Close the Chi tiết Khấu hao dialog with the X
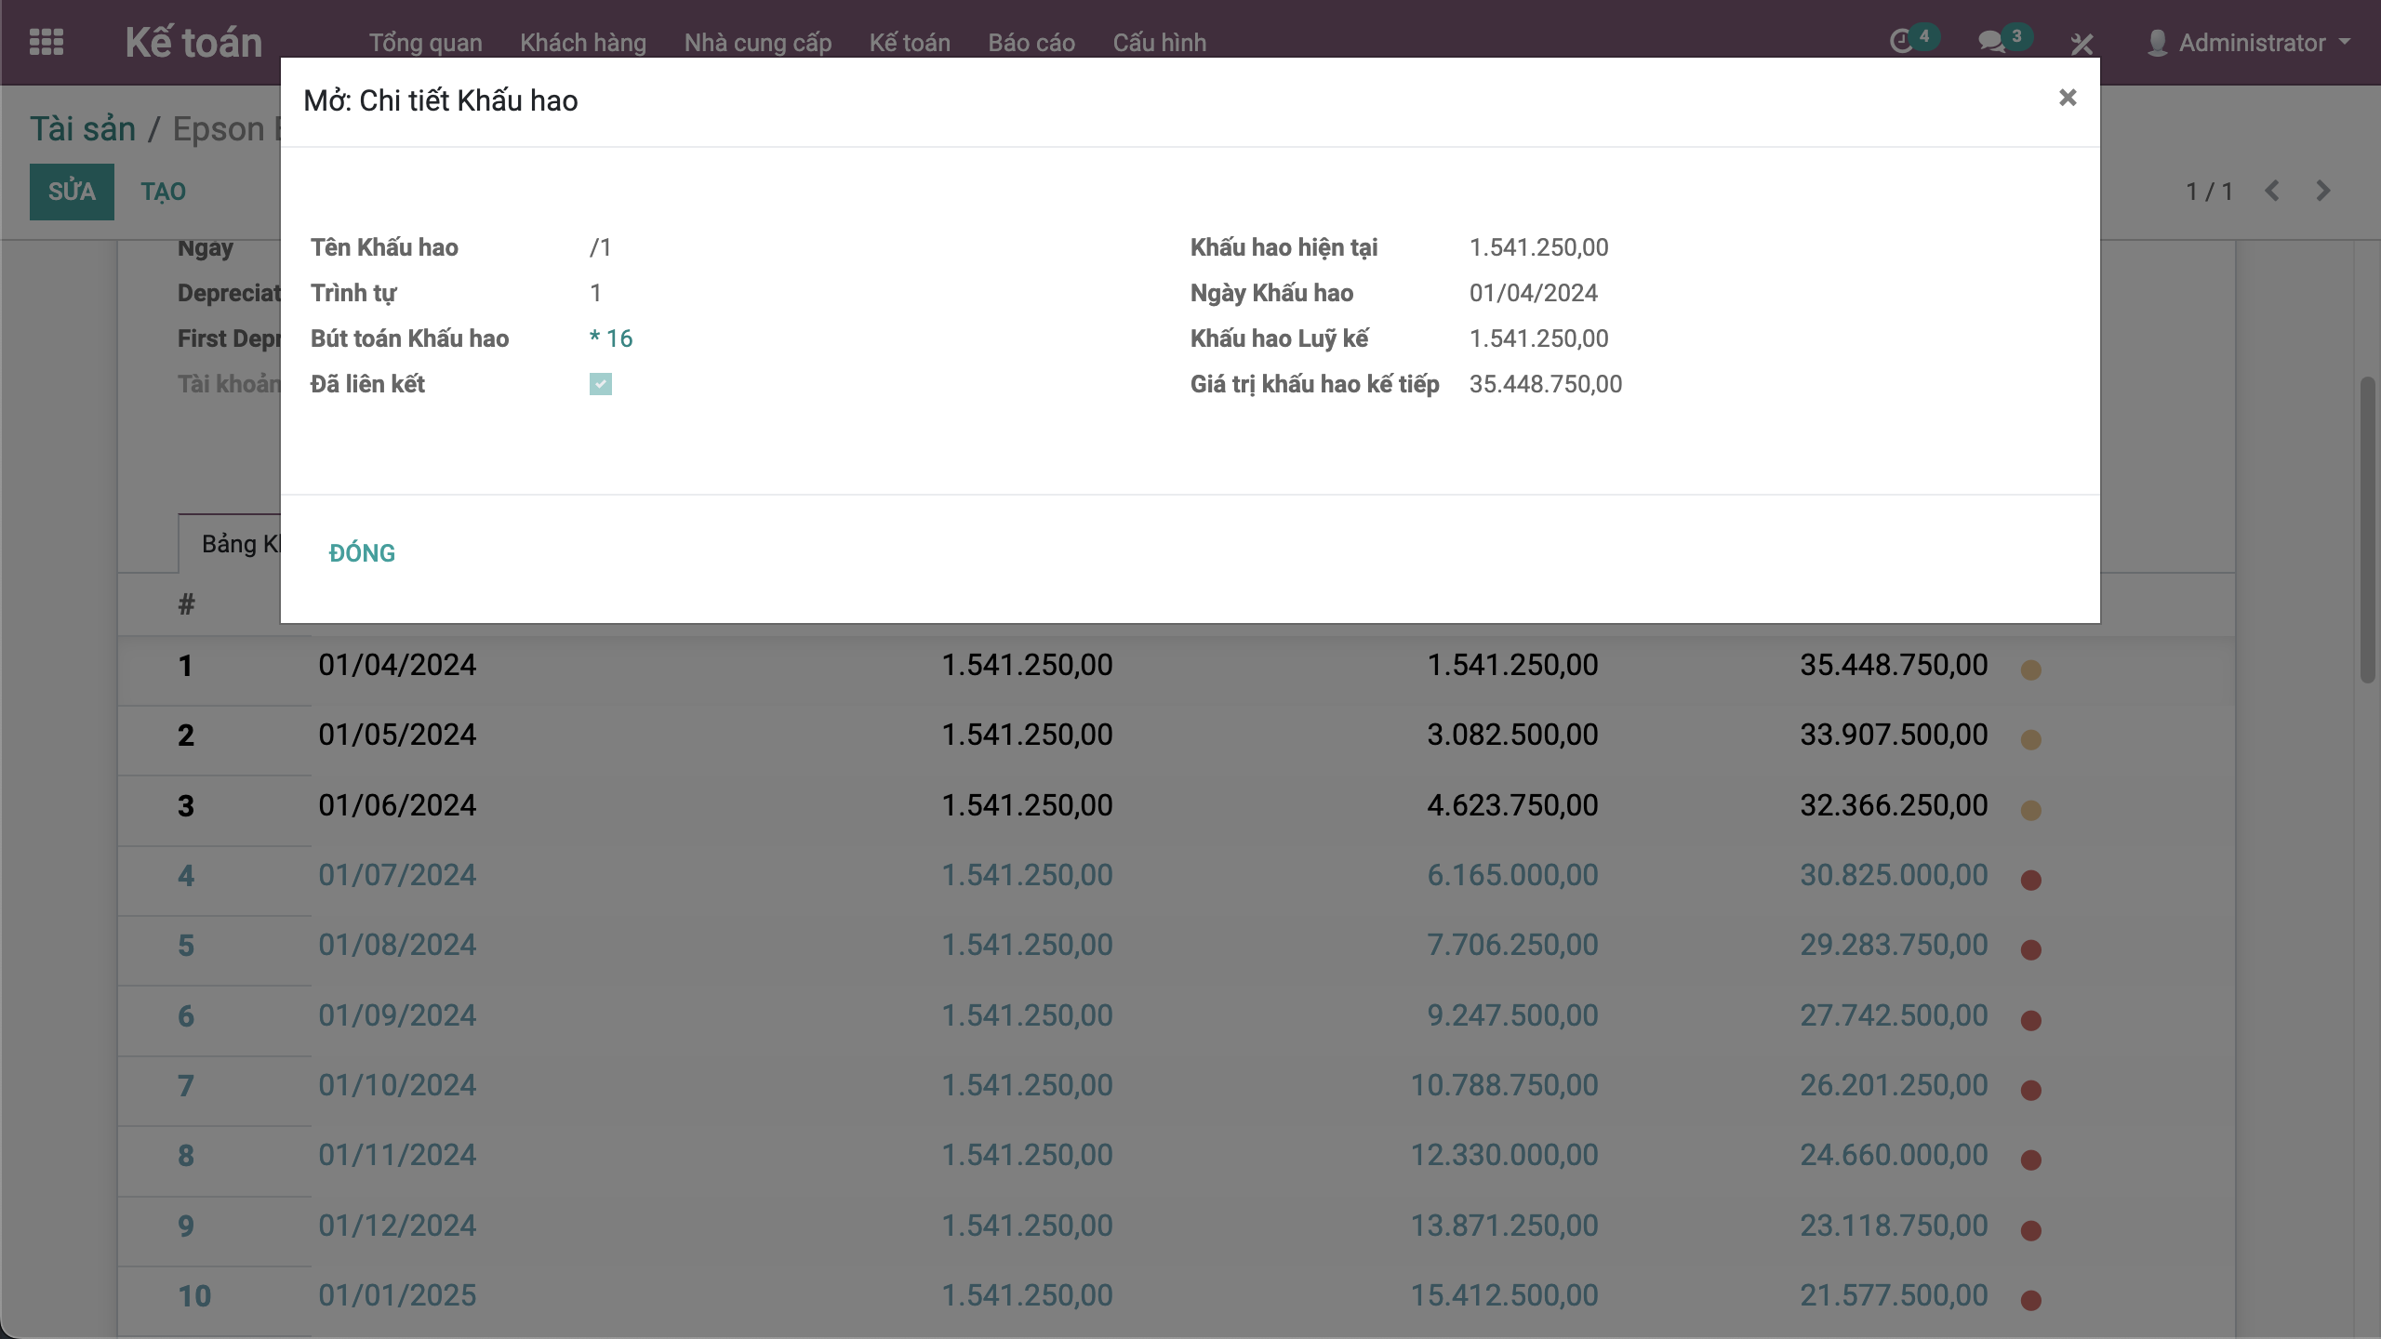This screenshot has height=1339, width=2381. tap(2067, 98)
